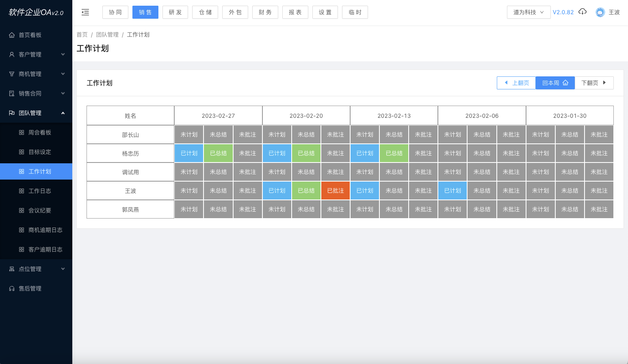Open 目标设定 in the sidebar
Image resolution: width=628 pixels, height=364 pixels.
(x=36, y=152)
